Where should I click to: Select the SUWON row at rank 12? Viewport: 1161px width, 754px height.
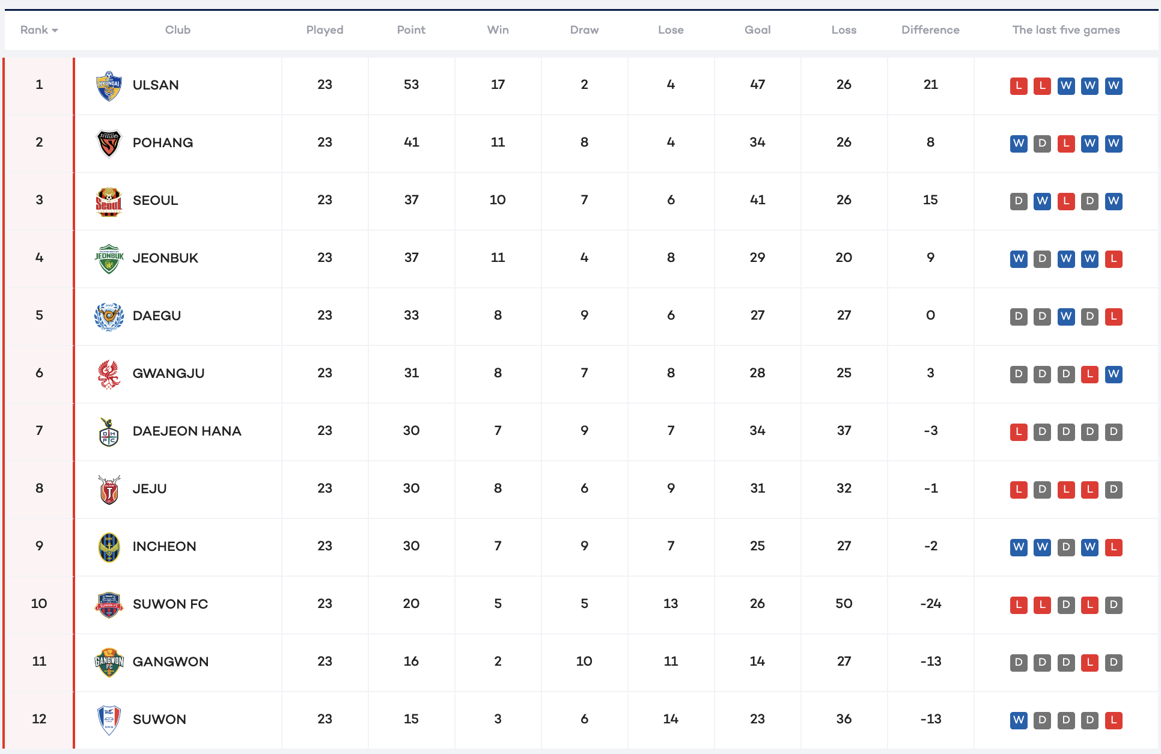(159, 720)
